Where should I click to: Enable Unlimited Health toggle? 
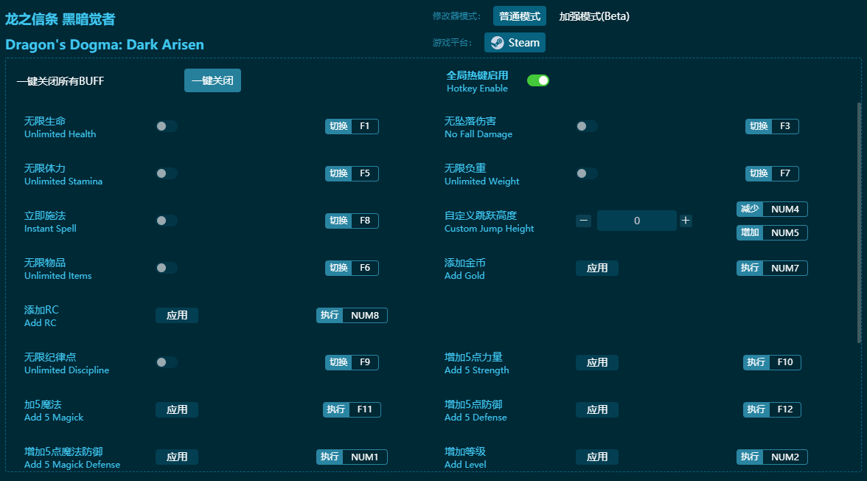(167, 126)
